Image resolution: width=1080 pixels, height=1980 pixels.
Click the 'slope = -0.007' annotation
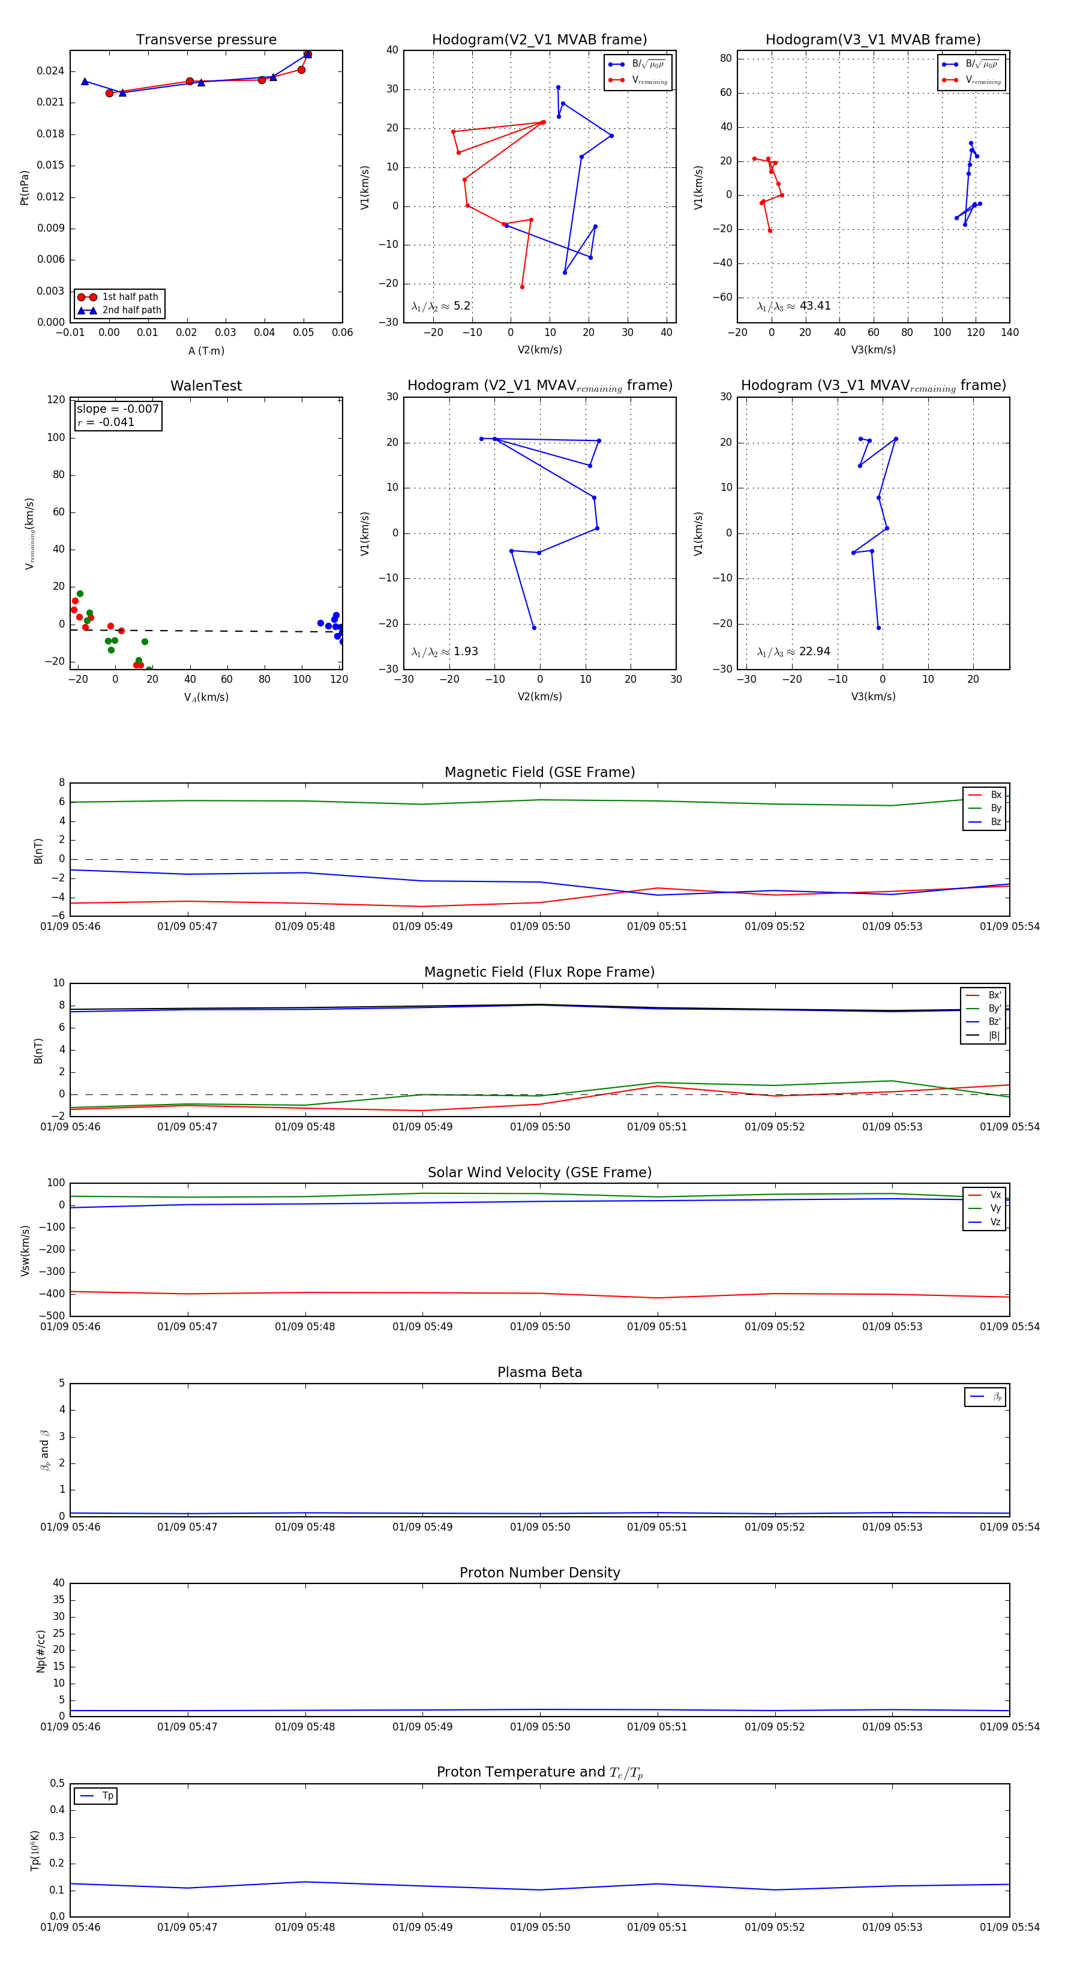[118, 409]
